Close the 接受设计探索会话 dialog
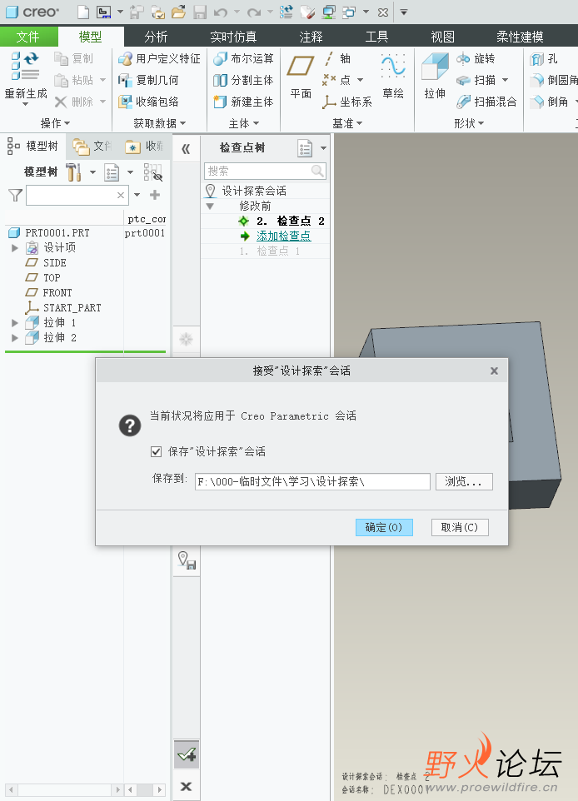578x801 pixels. (494, 371)
